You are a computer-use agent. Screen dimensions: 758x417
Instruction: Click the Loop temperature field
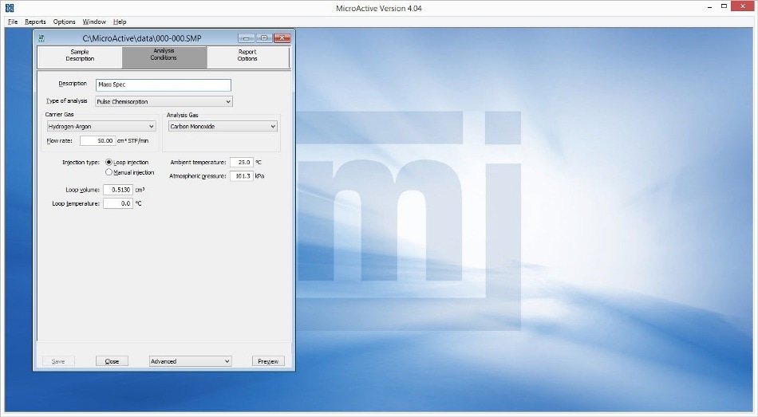tap(118, 203)
